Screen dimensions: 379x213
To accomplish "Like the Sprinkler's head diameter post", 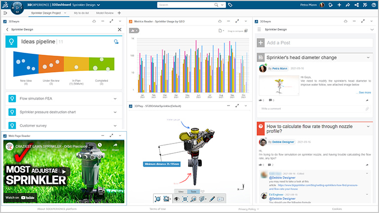I will click(x=261, y=100).
